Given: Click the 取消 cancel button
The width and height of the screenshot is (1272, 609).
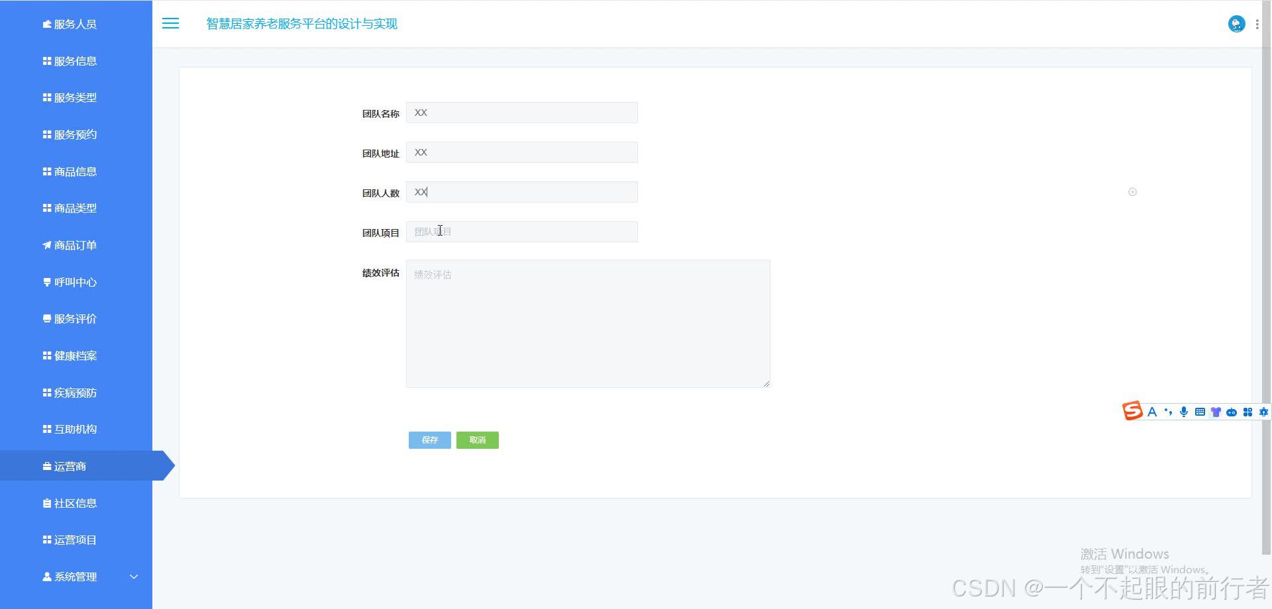Looking at the screenshot, I should point(478,440).
